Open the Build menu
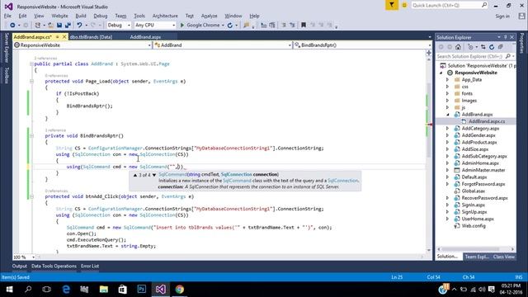 click(x=81, y=16)
